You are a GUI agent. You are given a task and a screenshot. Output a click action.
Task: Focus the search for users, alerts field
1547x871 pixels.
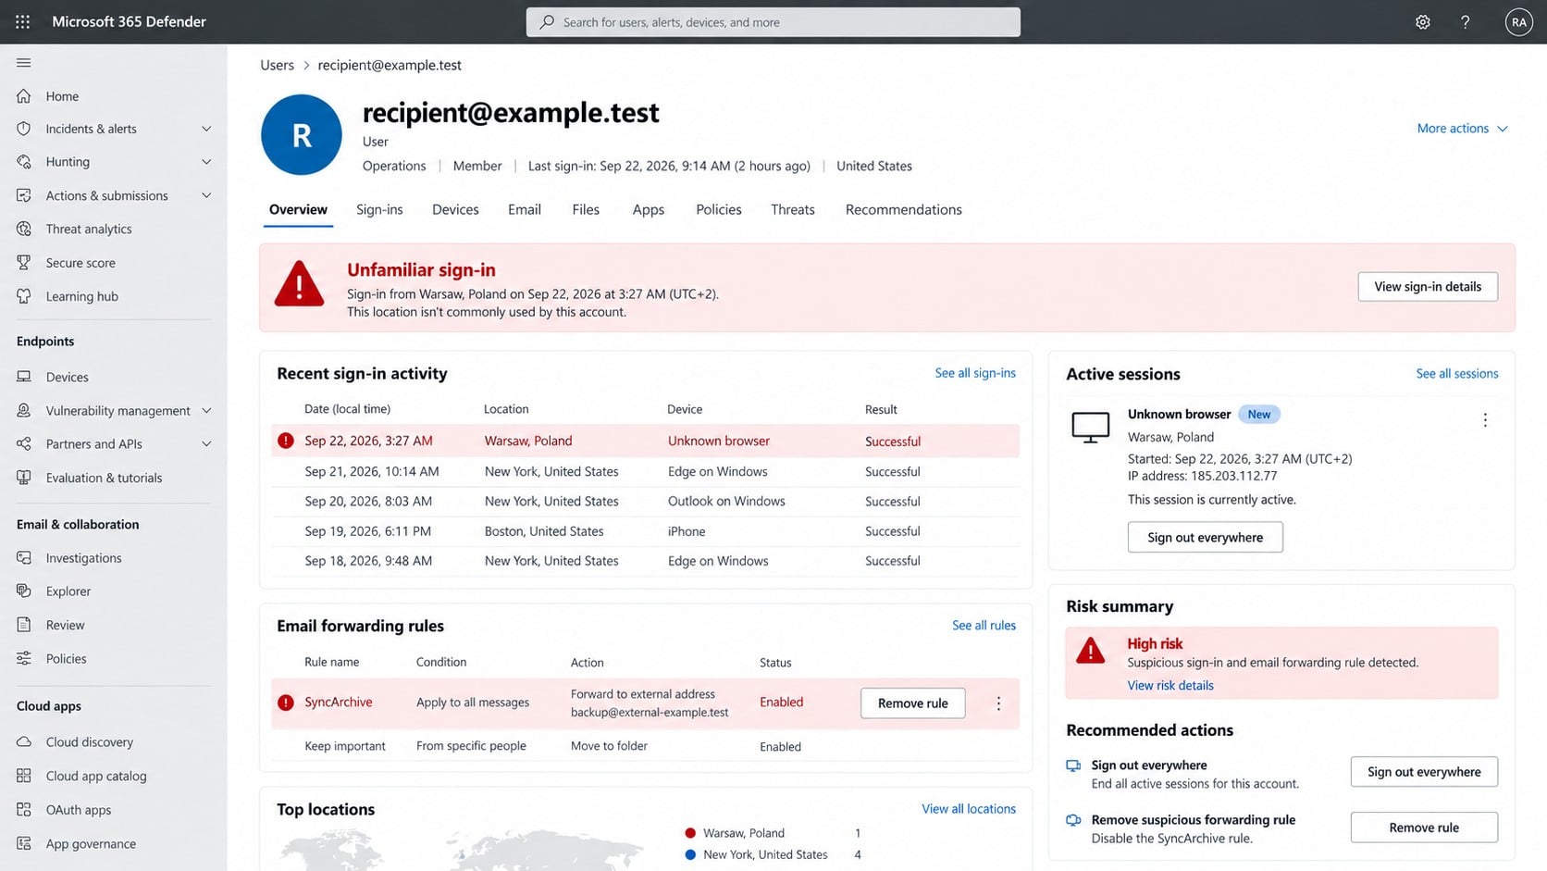pos(773,22)
